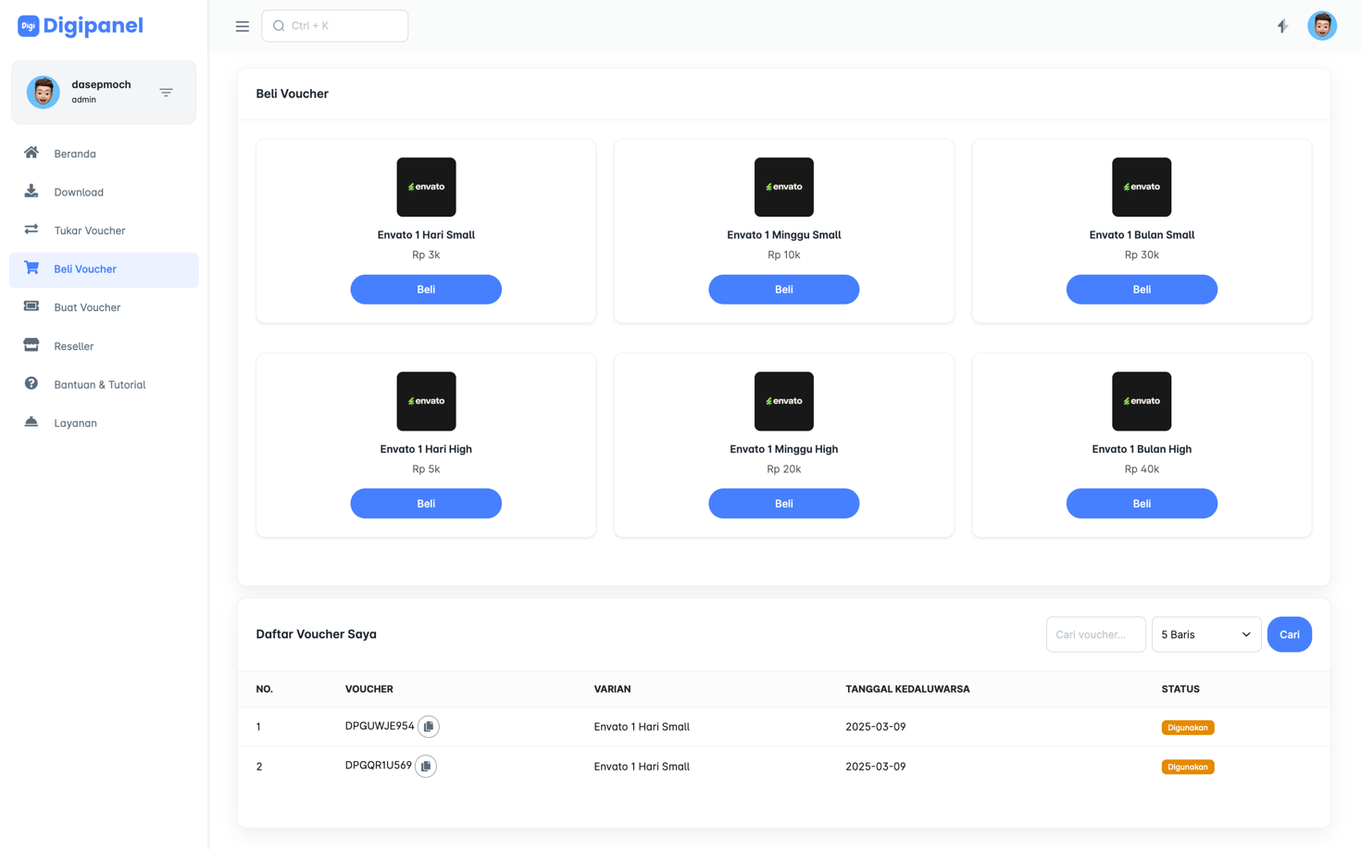Click the Envato 1 Bulan Small logo
Image resolution: width=1361 pixels, height=850 pixels.
point(1142,187)
